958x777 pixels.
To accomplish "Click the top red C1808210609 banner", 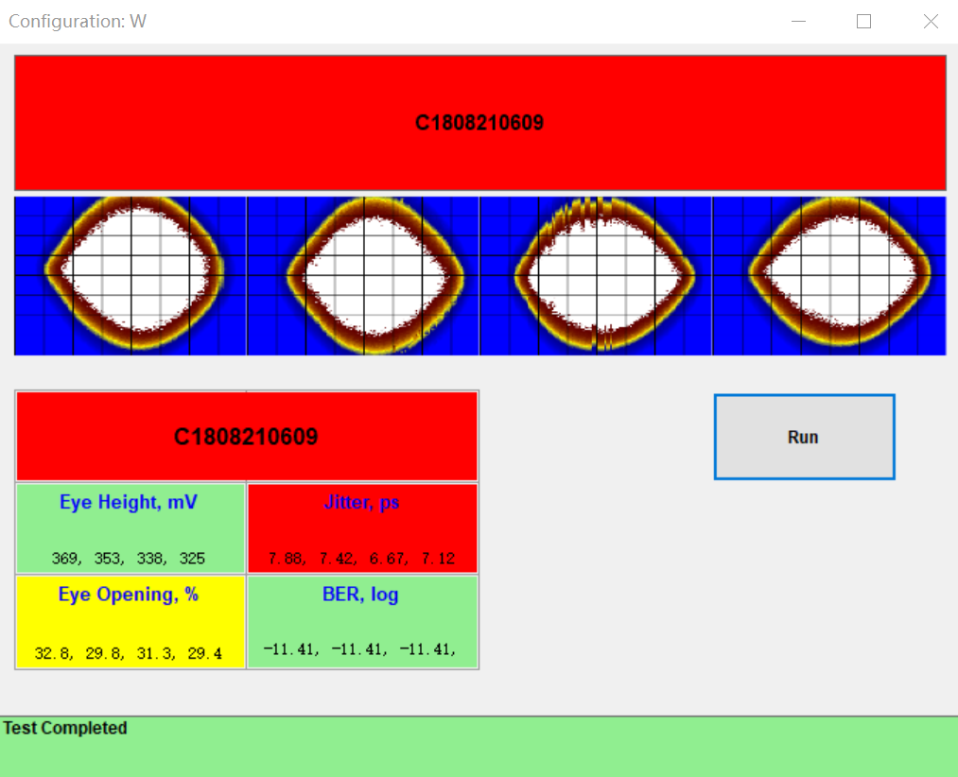I will [x=479, y=123].
